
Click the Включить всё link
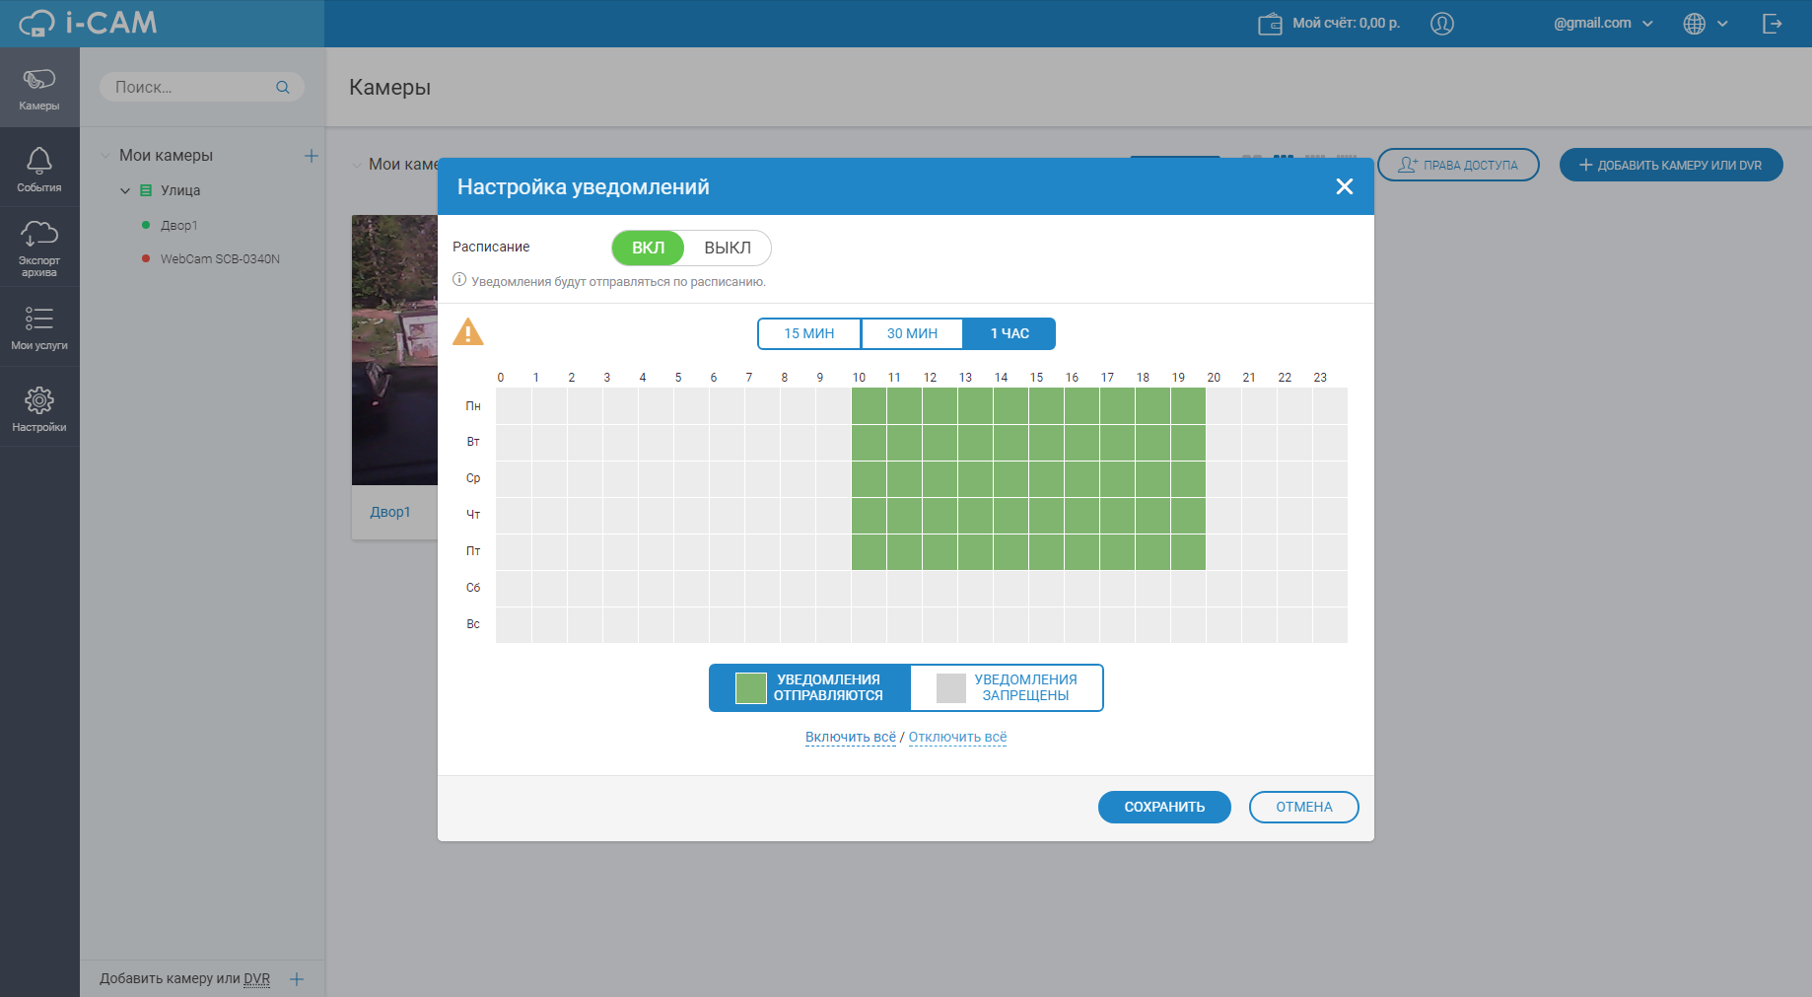(851, 737)
